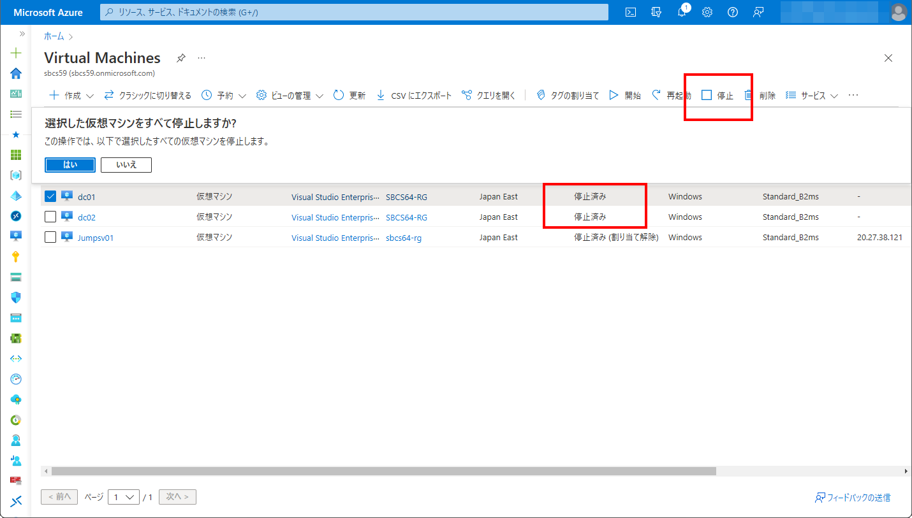Image resolution: width=912 pixels, height=518 pixels.
Task: Go to Home via sidebar house icon
Action: [x=16, y=73]
